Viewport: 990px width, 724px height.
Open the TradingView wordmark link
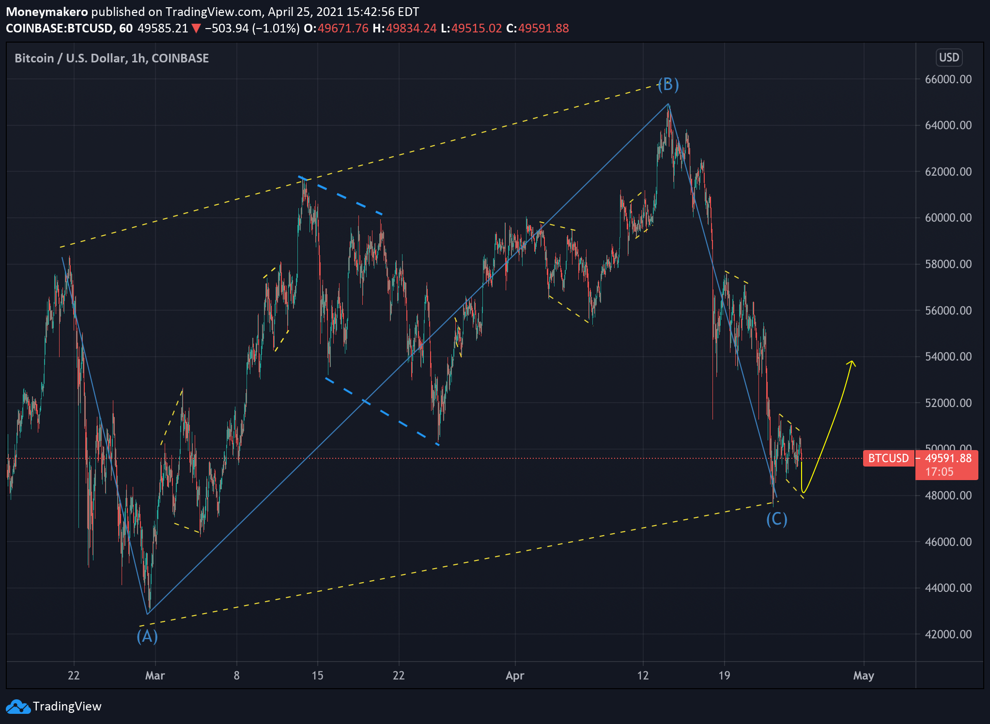(x=67, y=707)
